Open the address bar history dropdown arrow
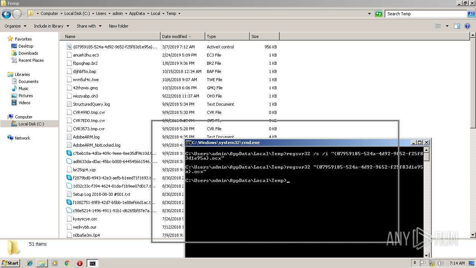 369,14
